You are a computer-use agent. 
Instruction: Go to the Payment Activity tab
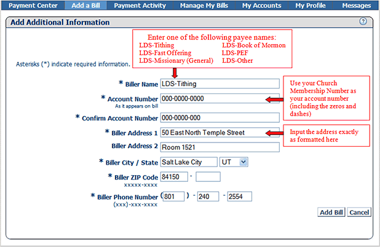(x=140, y=6)
